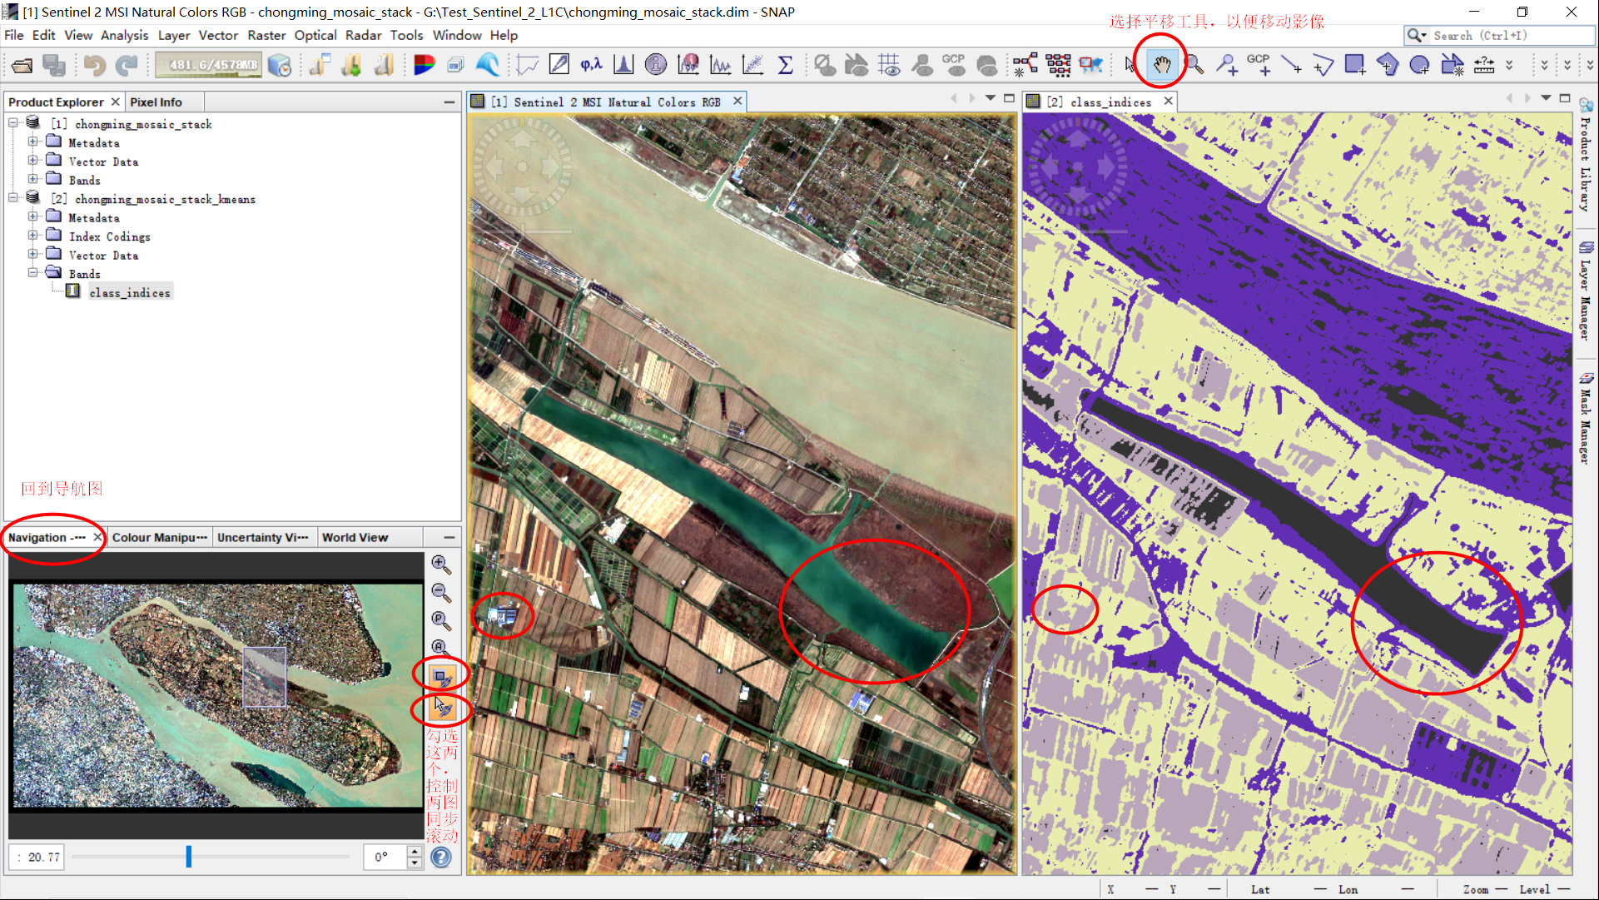Open the RGB image window icon

click(424, 64)
